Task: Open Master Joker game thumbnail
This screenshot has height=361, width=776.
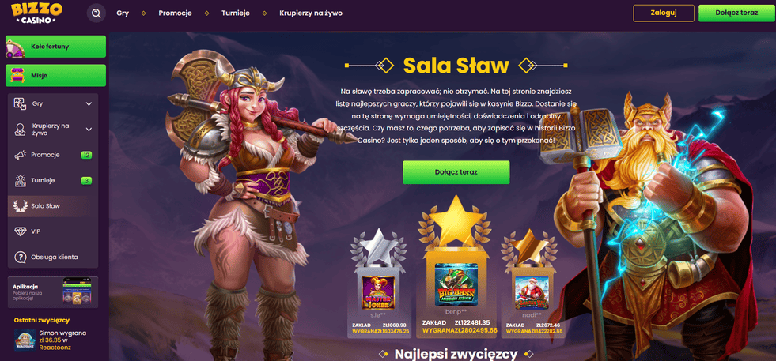Action: tap(378, 293)
